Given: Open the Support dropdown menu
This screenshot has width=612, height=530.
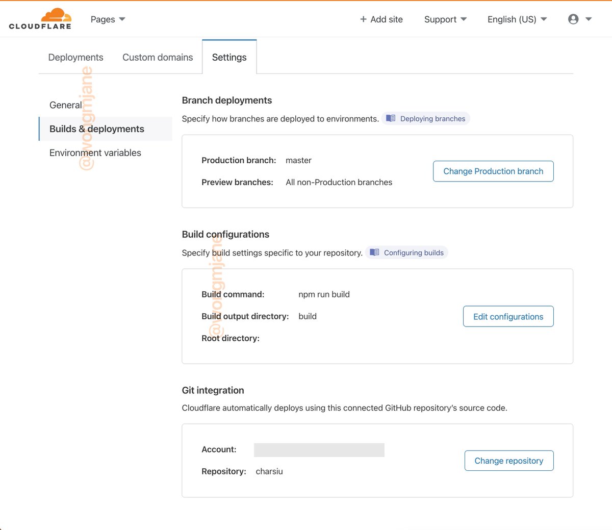Looking at the screenshot, I should tap(445, 19).
